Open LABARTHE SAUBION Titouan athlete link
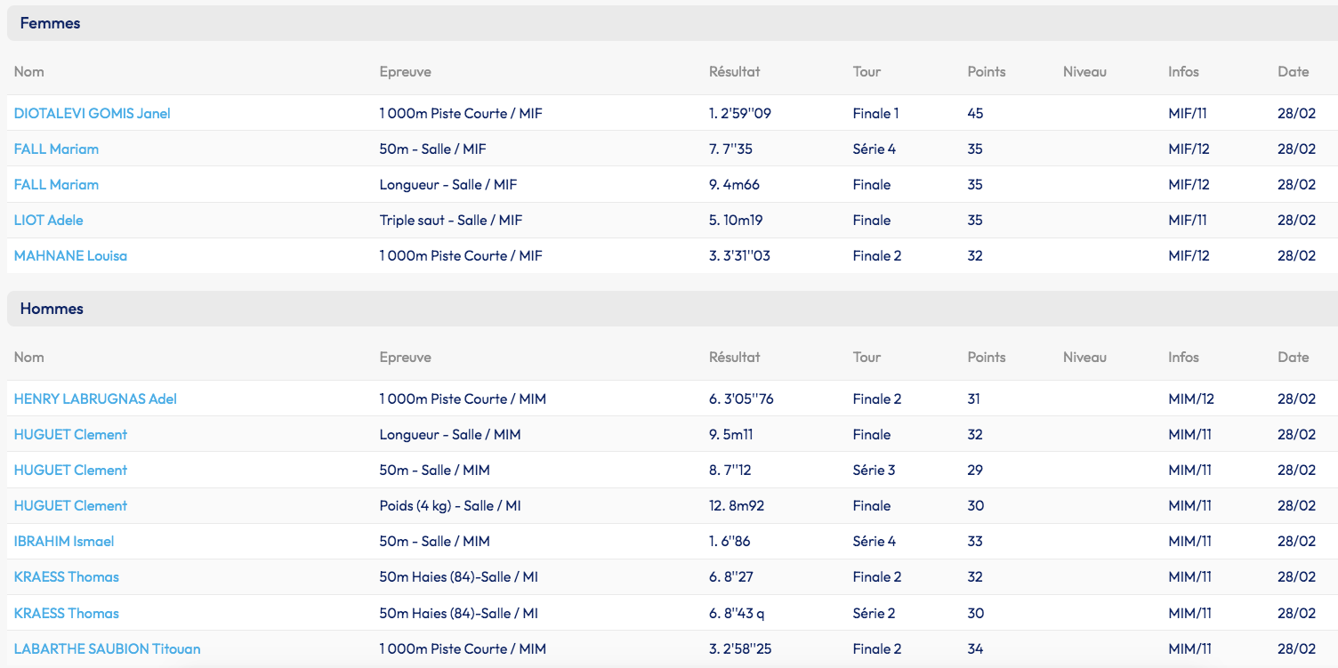 (107, 648)
